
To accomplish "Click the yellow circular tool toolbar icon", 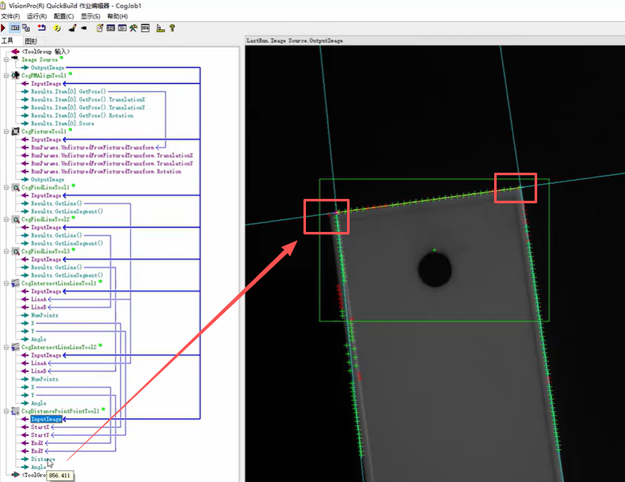I will click(57, 28).
